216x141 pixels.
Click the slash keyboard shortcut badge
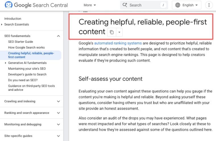click(x=163, y=5)
